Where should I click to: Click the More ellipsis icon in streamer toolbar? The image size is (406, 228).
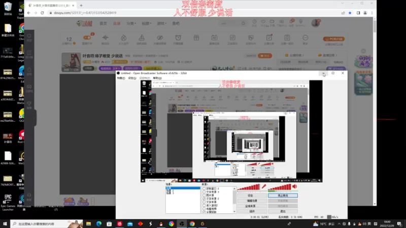click(306, 37)
